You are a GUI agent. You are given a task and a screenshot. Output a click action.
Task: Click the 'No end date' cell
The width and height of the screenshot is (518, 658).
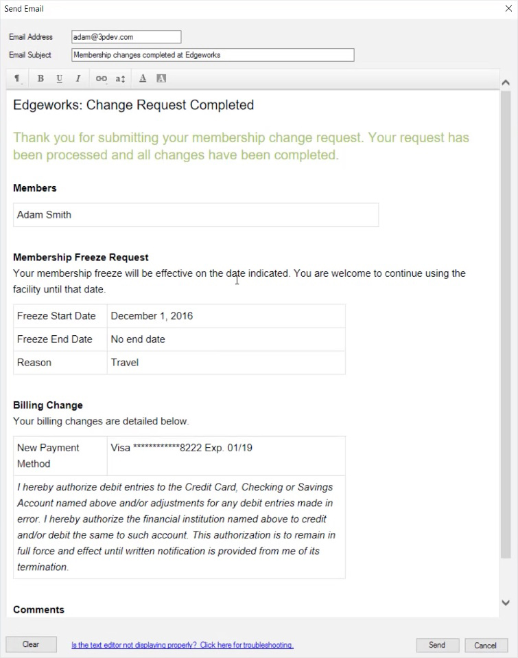(x=226, y=339)
